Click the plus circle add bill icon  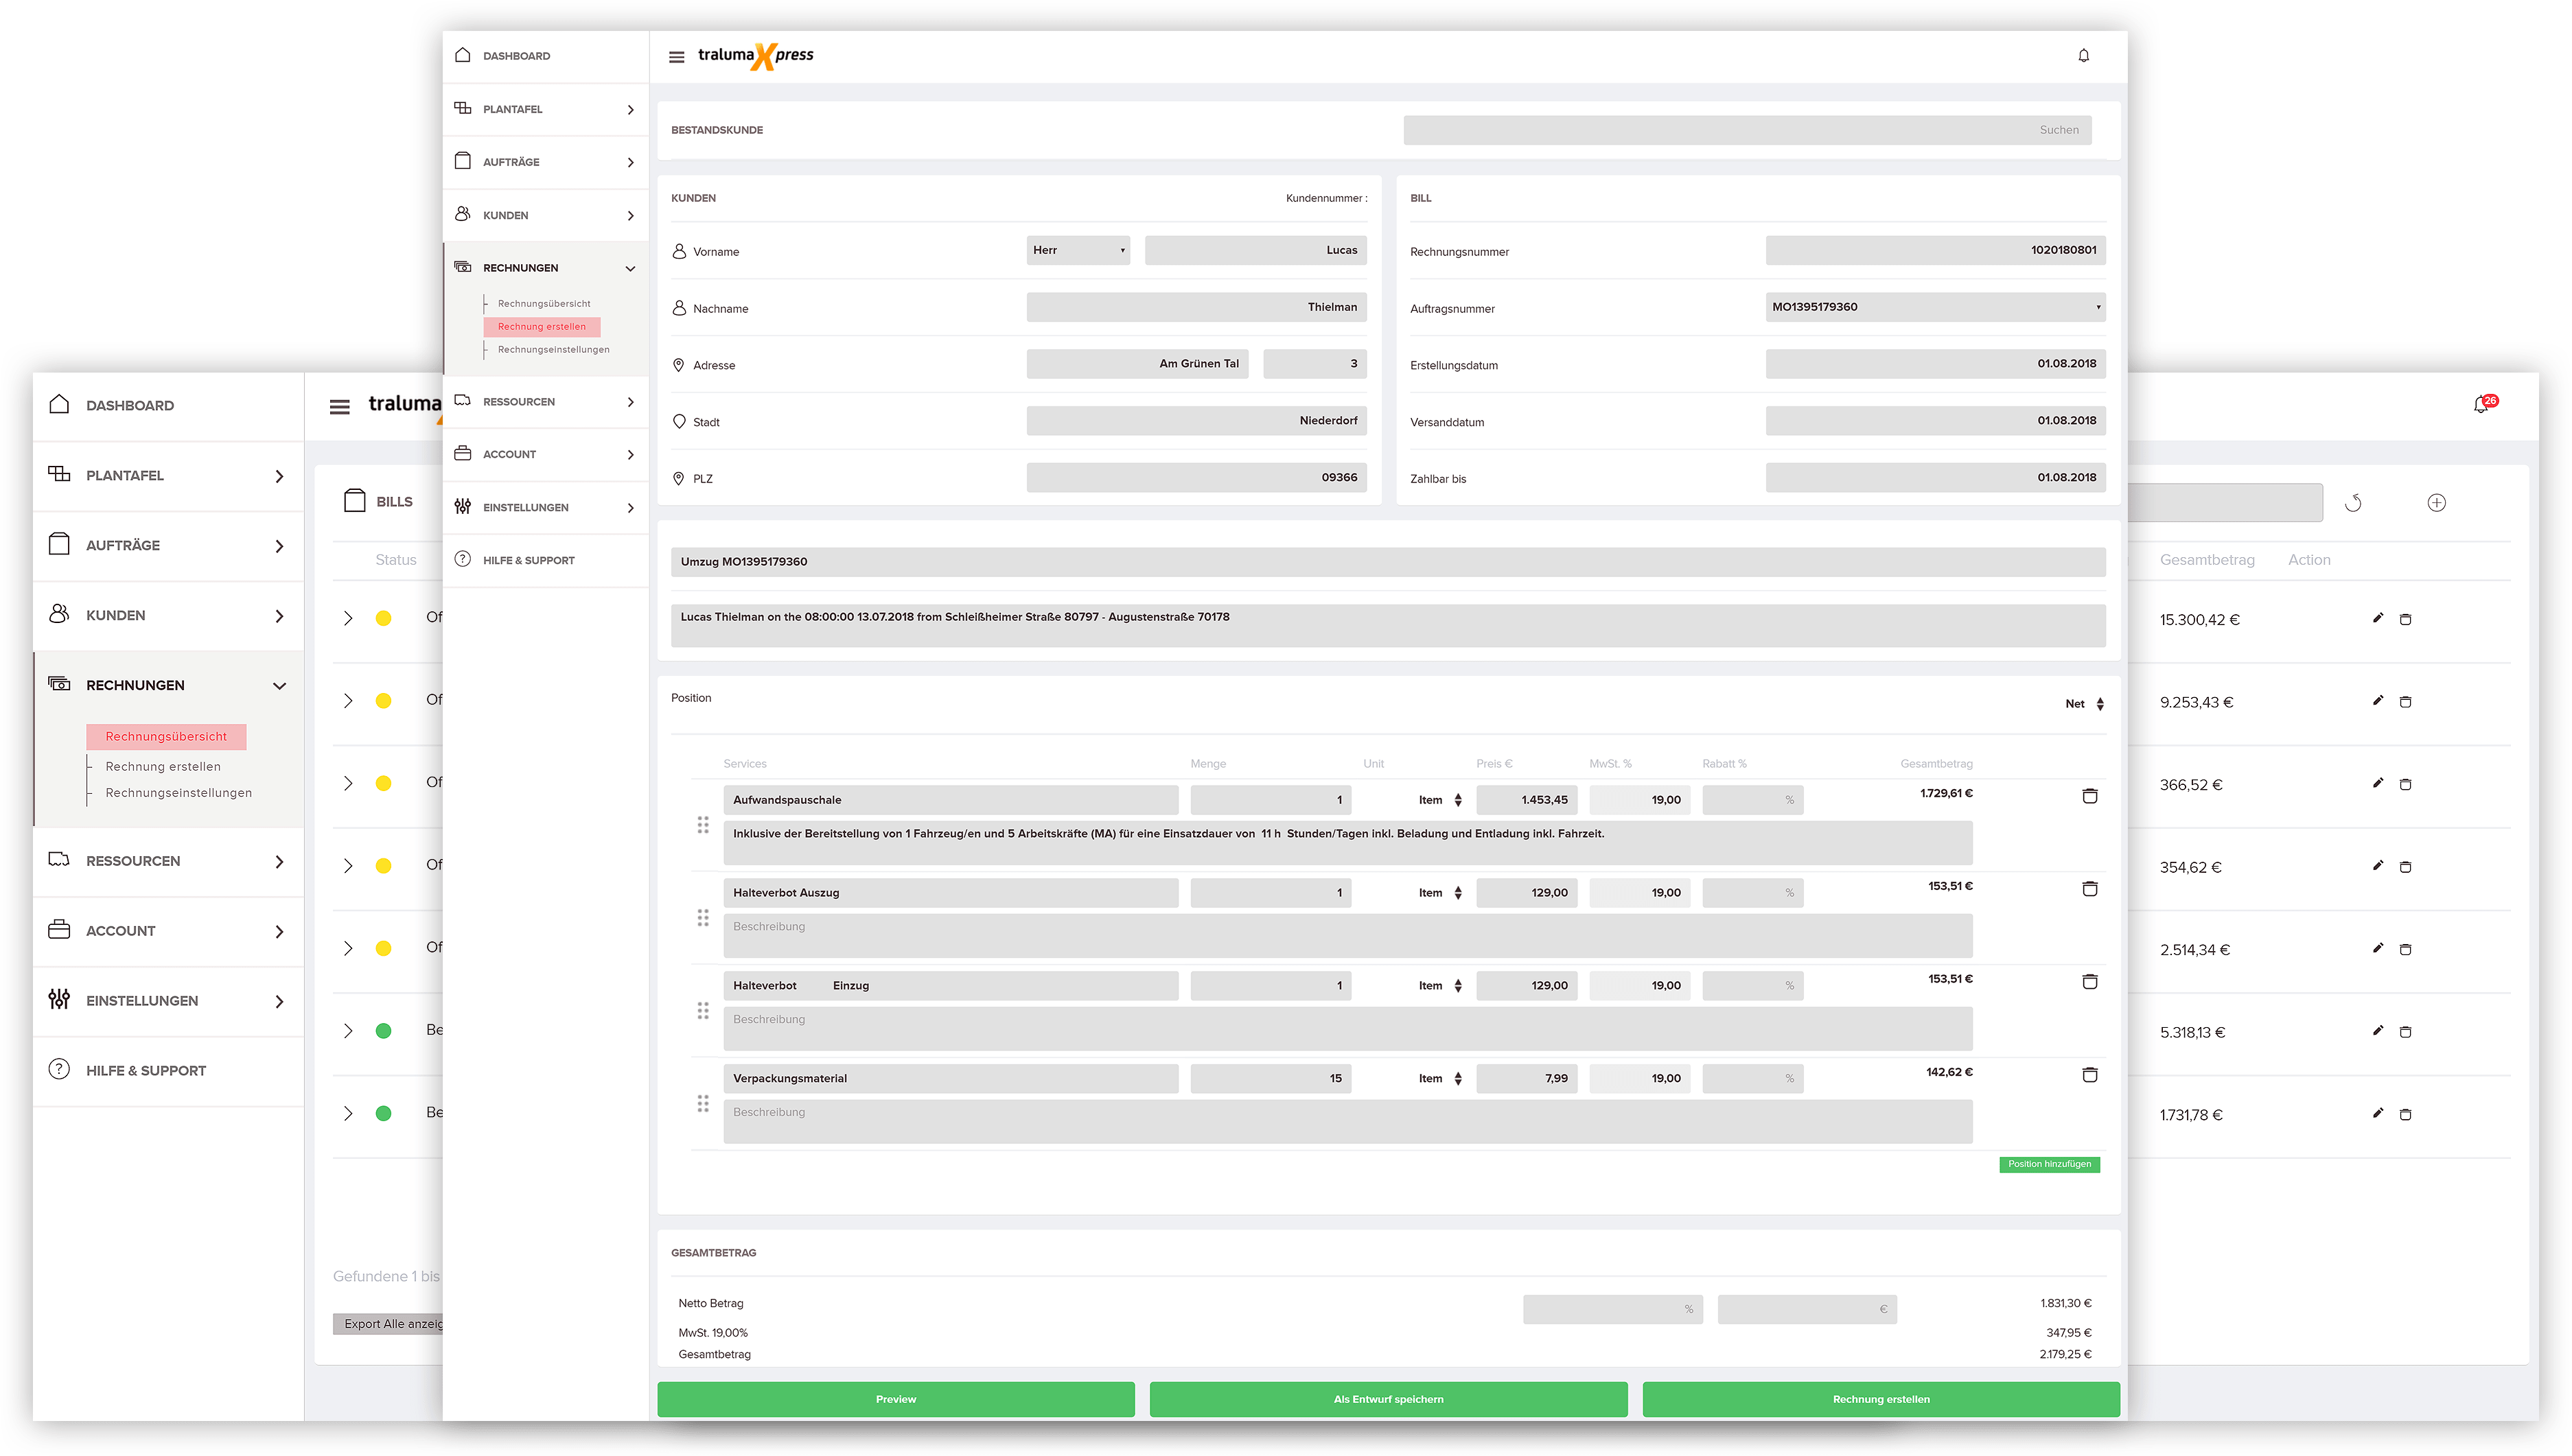[2437, 503]
